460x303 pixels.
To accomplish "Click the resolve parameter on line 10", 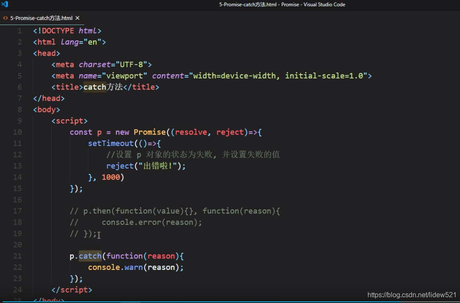I will [x=191, y=132].
